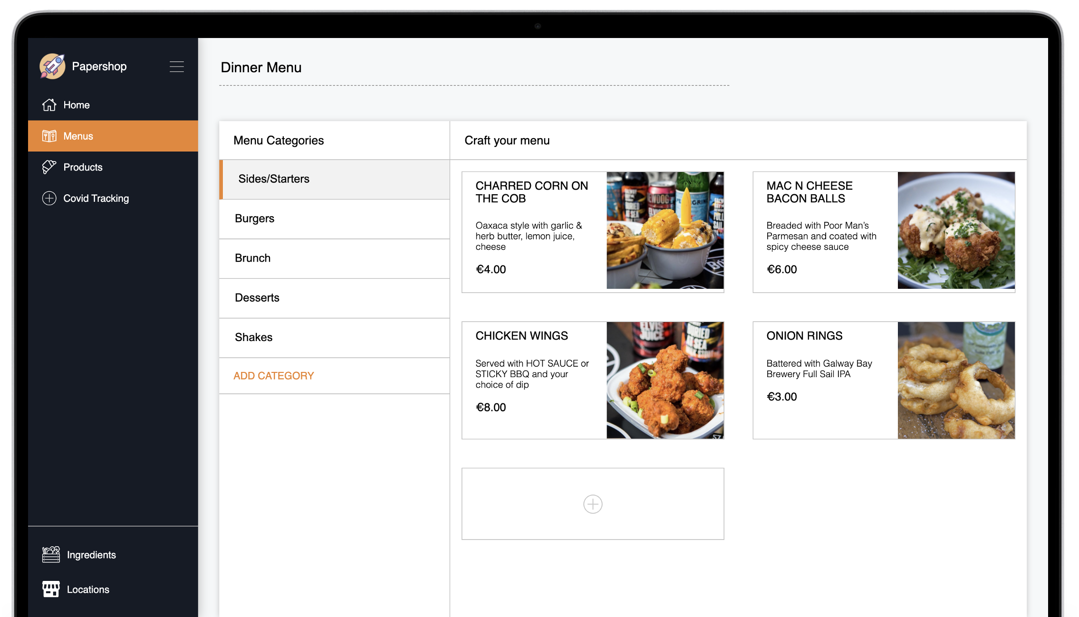Click ADD CATEGORY link
Image resolution: width=1079 pixels, height=617 pixels.
273,376
